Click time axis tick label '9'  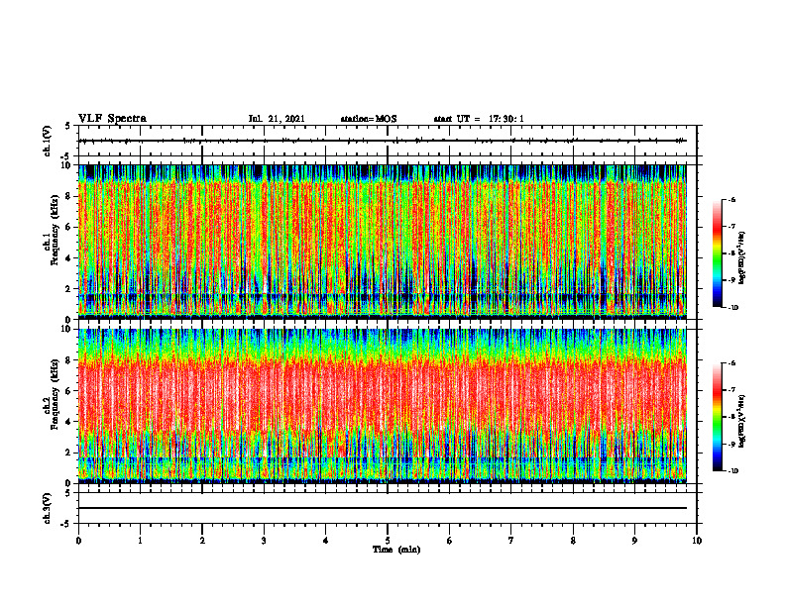[x=634, y=541]
